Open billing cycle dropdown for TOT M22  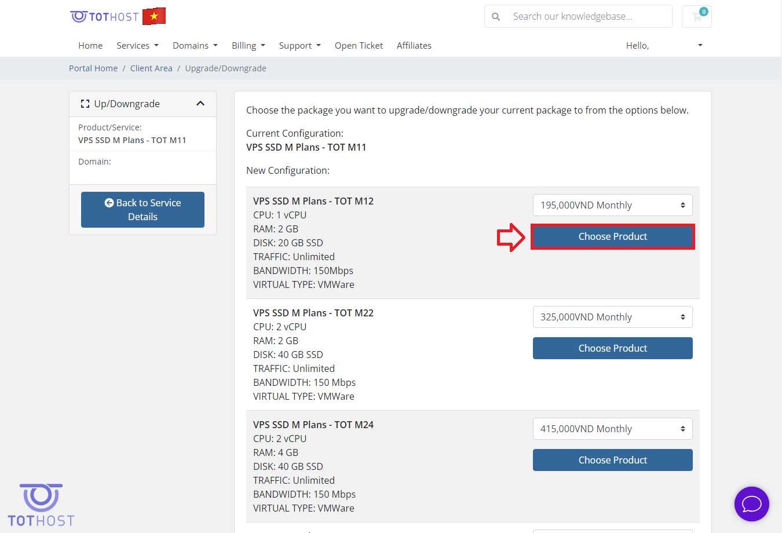tap(612, 317)
